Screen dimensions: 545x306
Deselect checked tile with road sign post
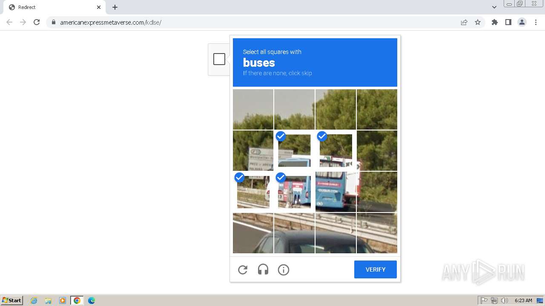tap(253, 192)
